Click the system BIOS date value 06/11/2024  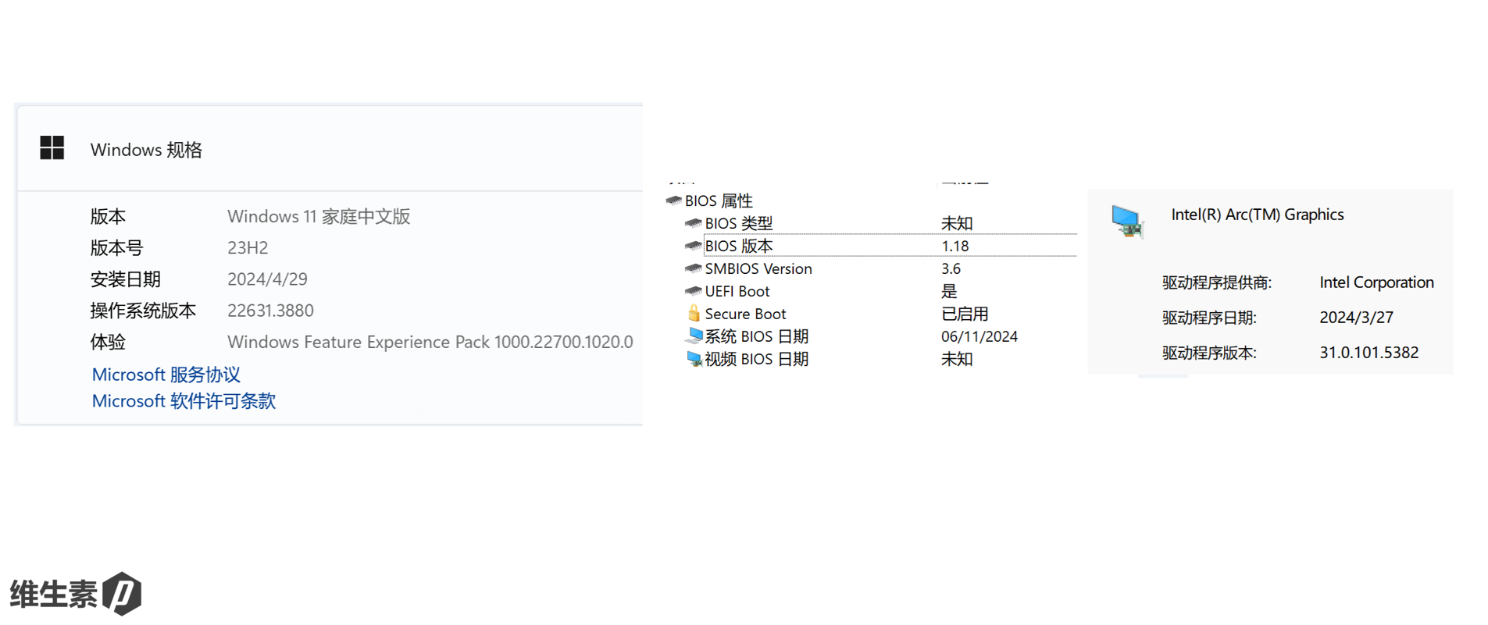point(979,336)
